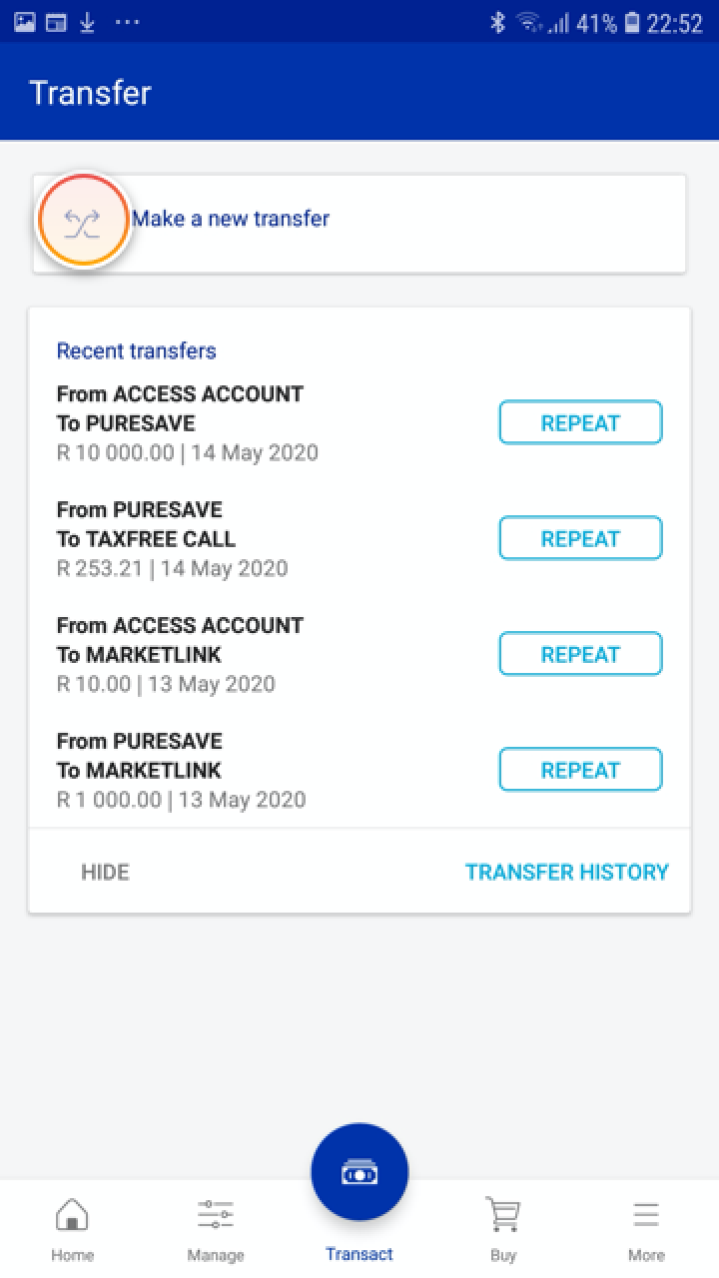The width and height of the screenshot is (719, 1278).
Task: Tap the Recent transfers heading
Action: (137, 350)
